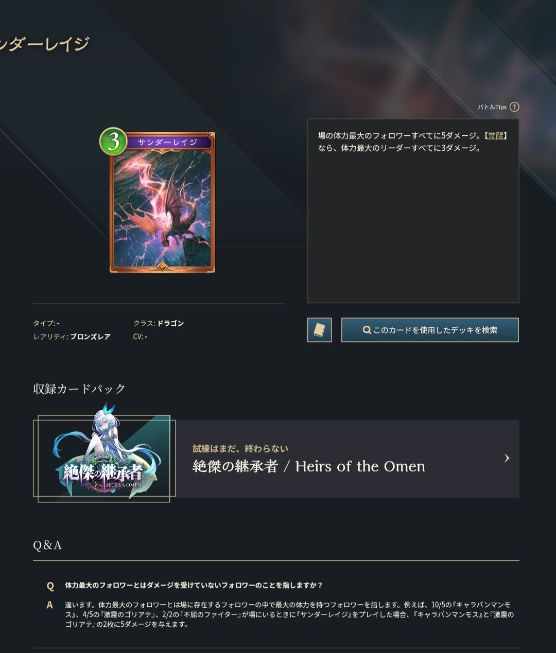Screen dimensions: 556x653
Task: Click the バトルTips label text
Action: 492,107
